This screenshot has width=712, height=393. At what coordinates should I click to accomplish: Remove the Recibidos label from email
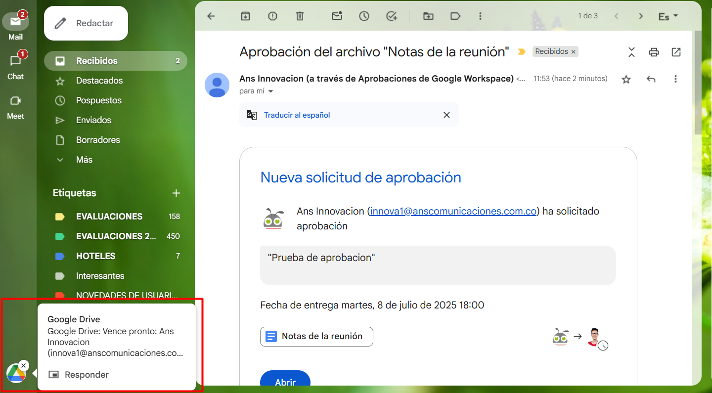pos(574,51)
